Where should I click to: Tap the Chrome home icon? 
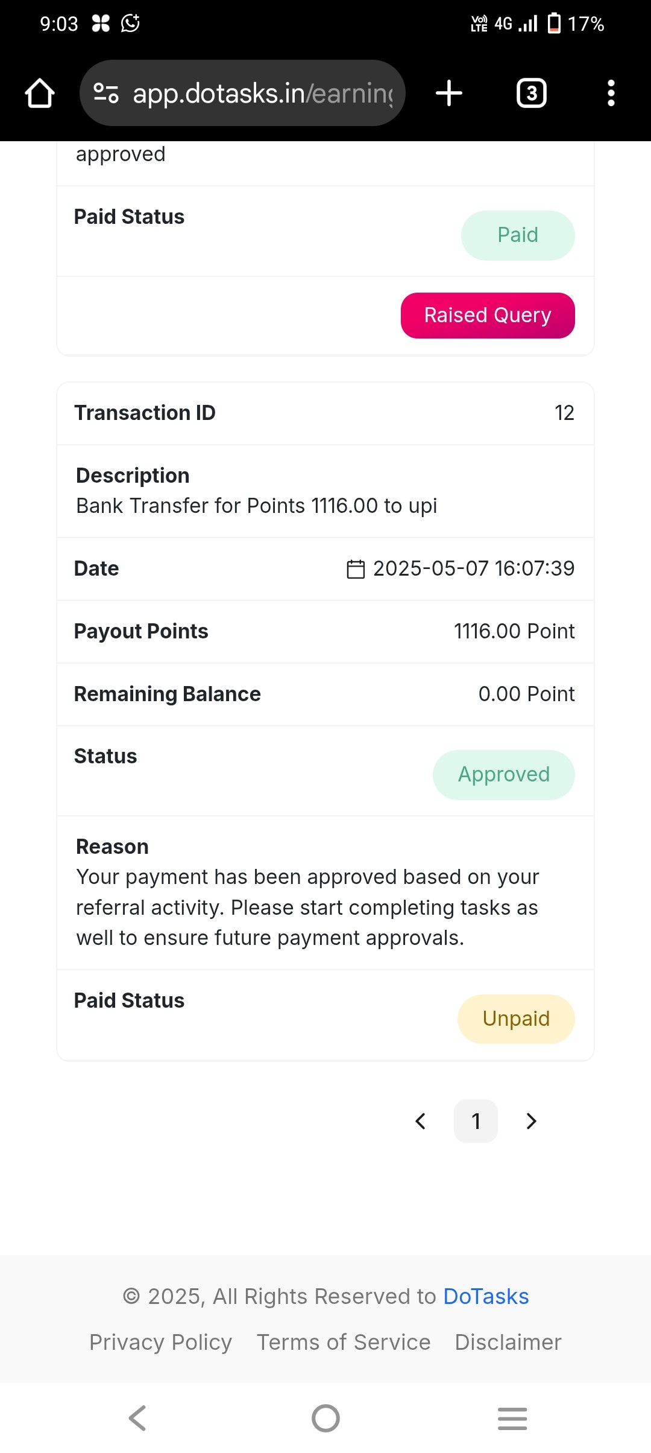point(40,93)
